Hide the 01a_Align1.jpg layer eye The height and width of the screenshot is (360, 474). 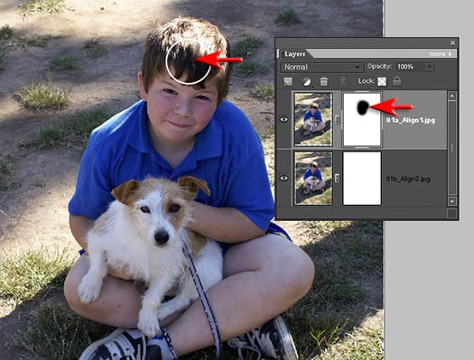point(283,120)
